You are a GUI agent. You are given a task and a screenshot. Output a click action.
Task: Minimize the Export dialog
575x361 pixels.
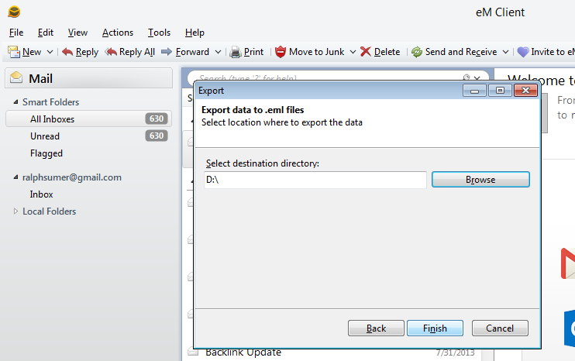474,91
